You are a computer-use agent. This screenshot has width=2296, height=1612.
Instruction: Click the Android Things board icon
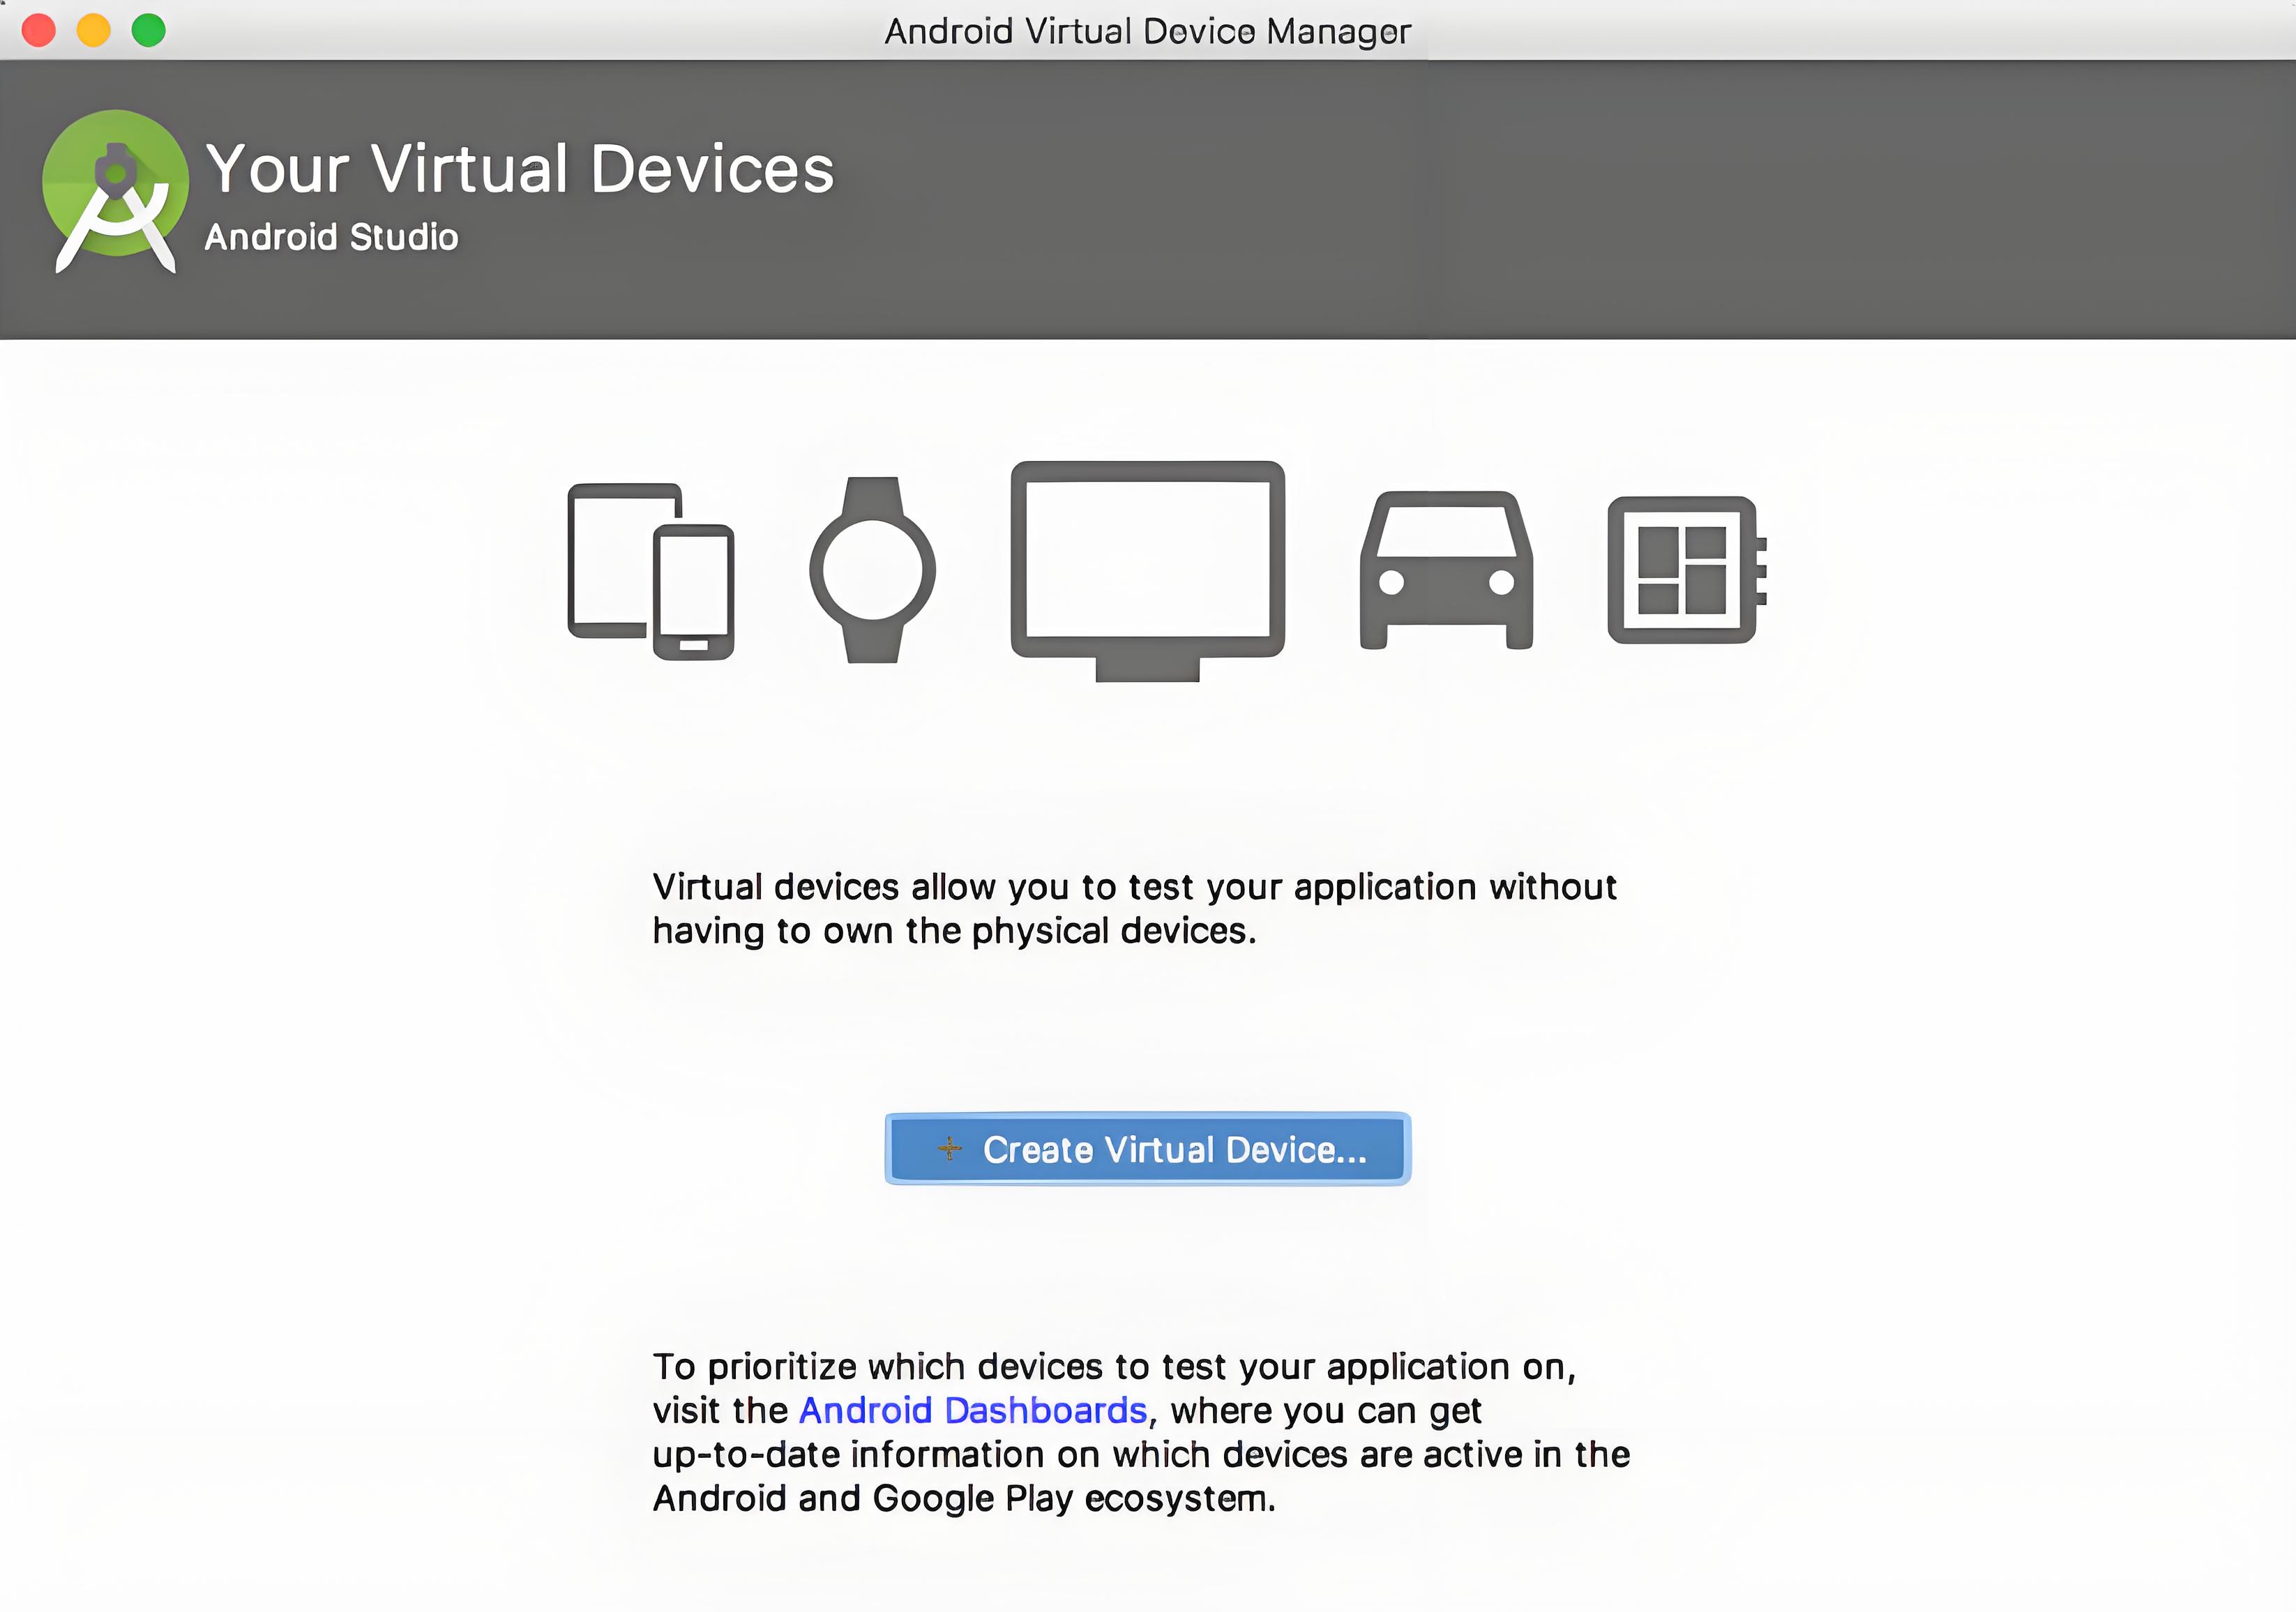click(x=1686, y=570)
